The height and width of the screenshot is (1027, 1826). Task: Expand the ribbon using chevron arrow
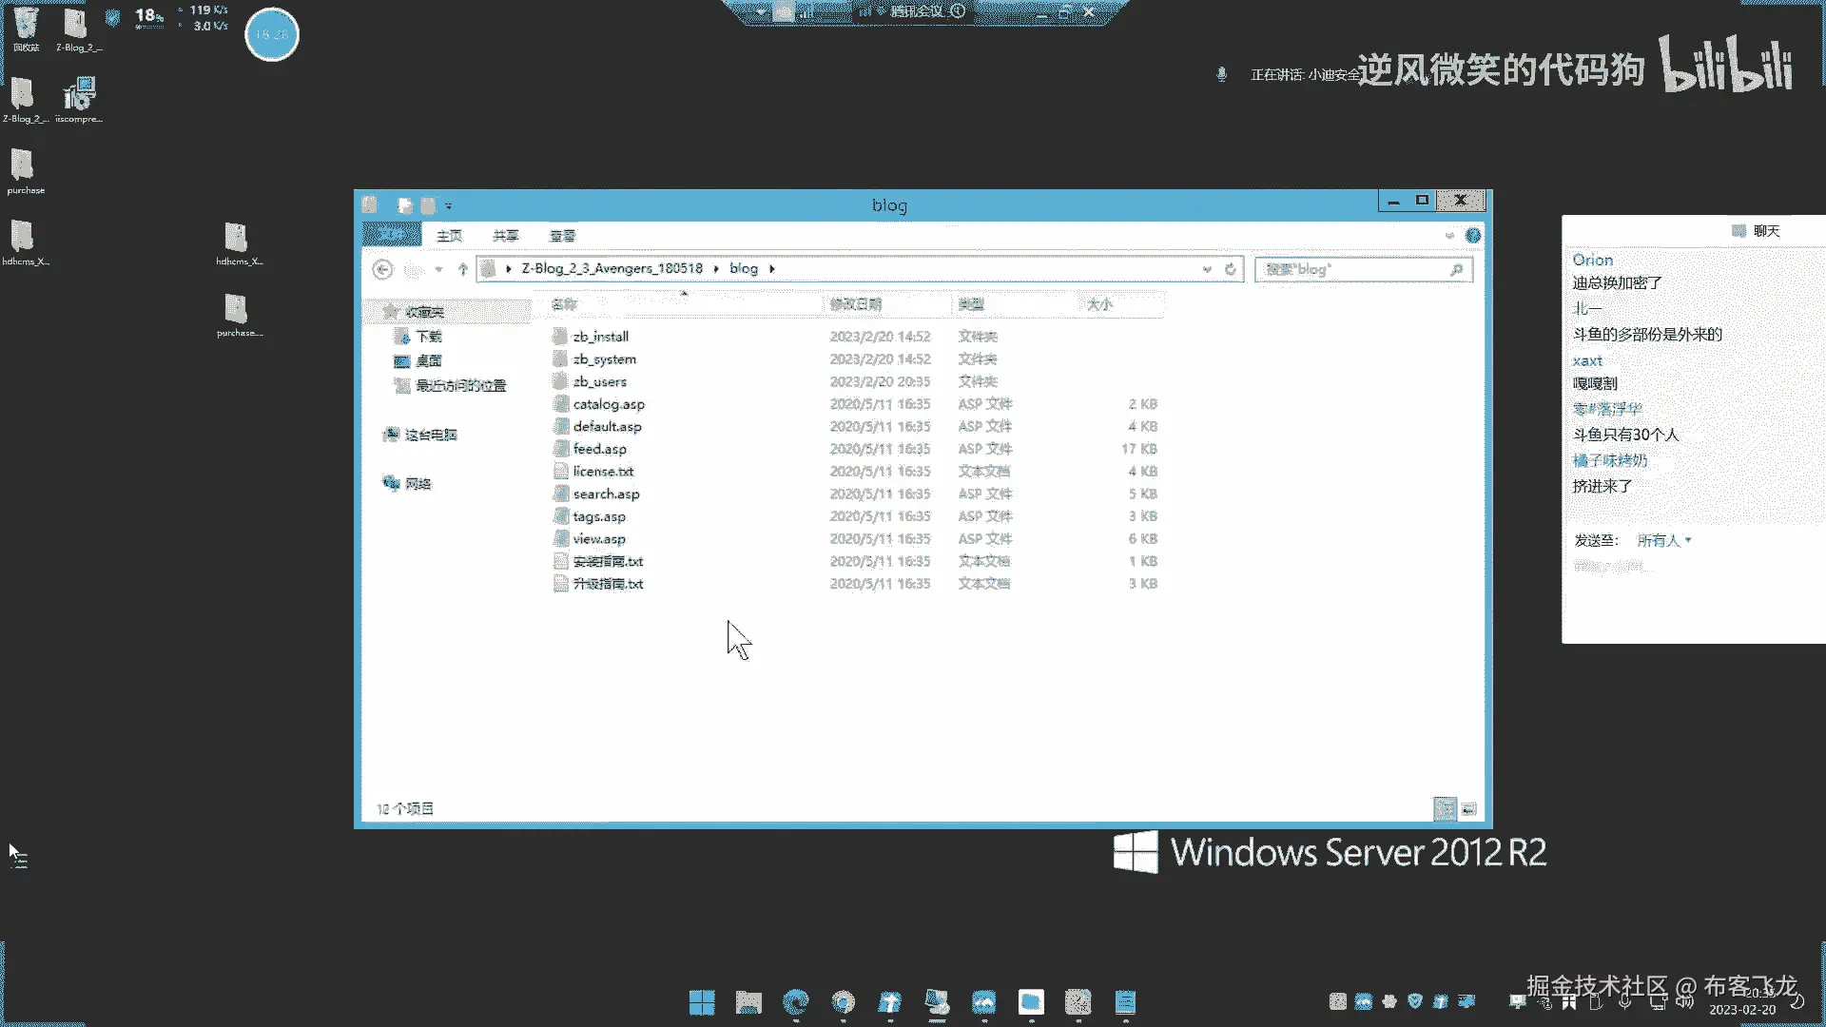click(1449, 235)
